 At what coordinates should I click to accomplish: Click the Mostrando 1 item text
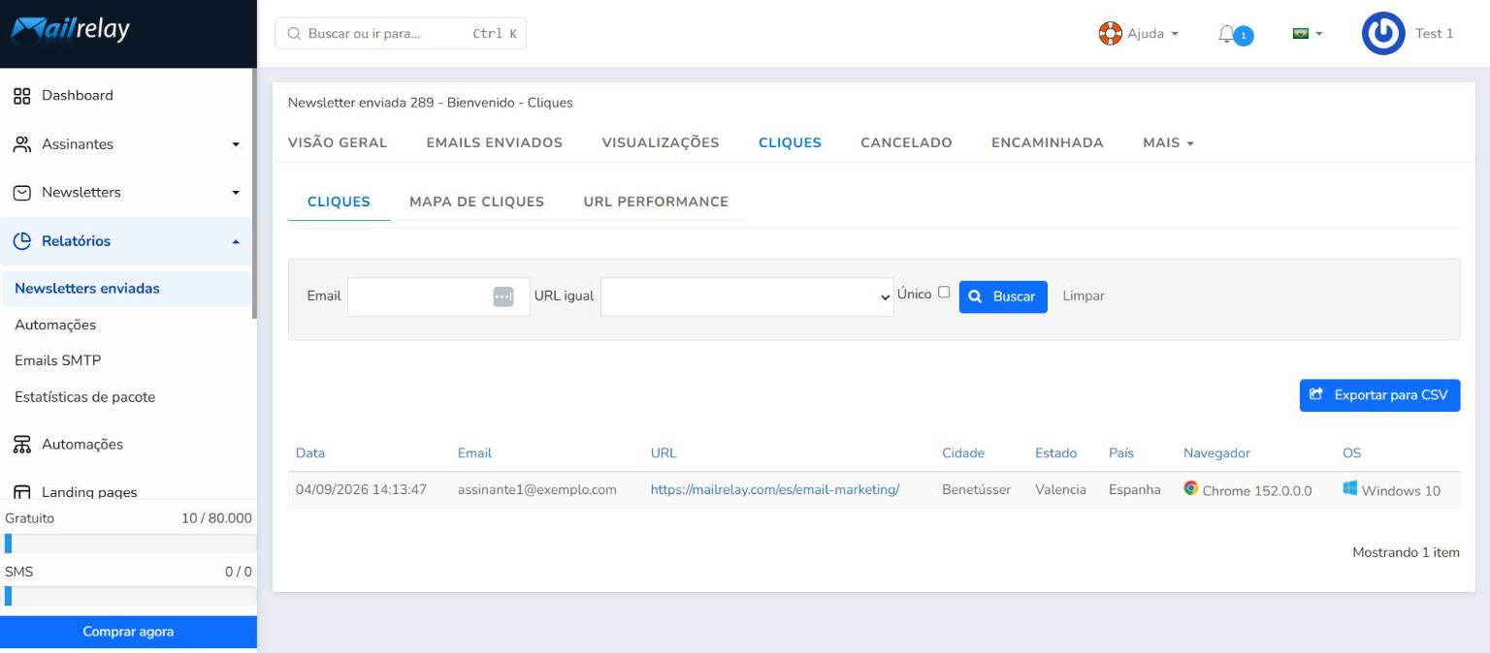[x=1406, y=552]
